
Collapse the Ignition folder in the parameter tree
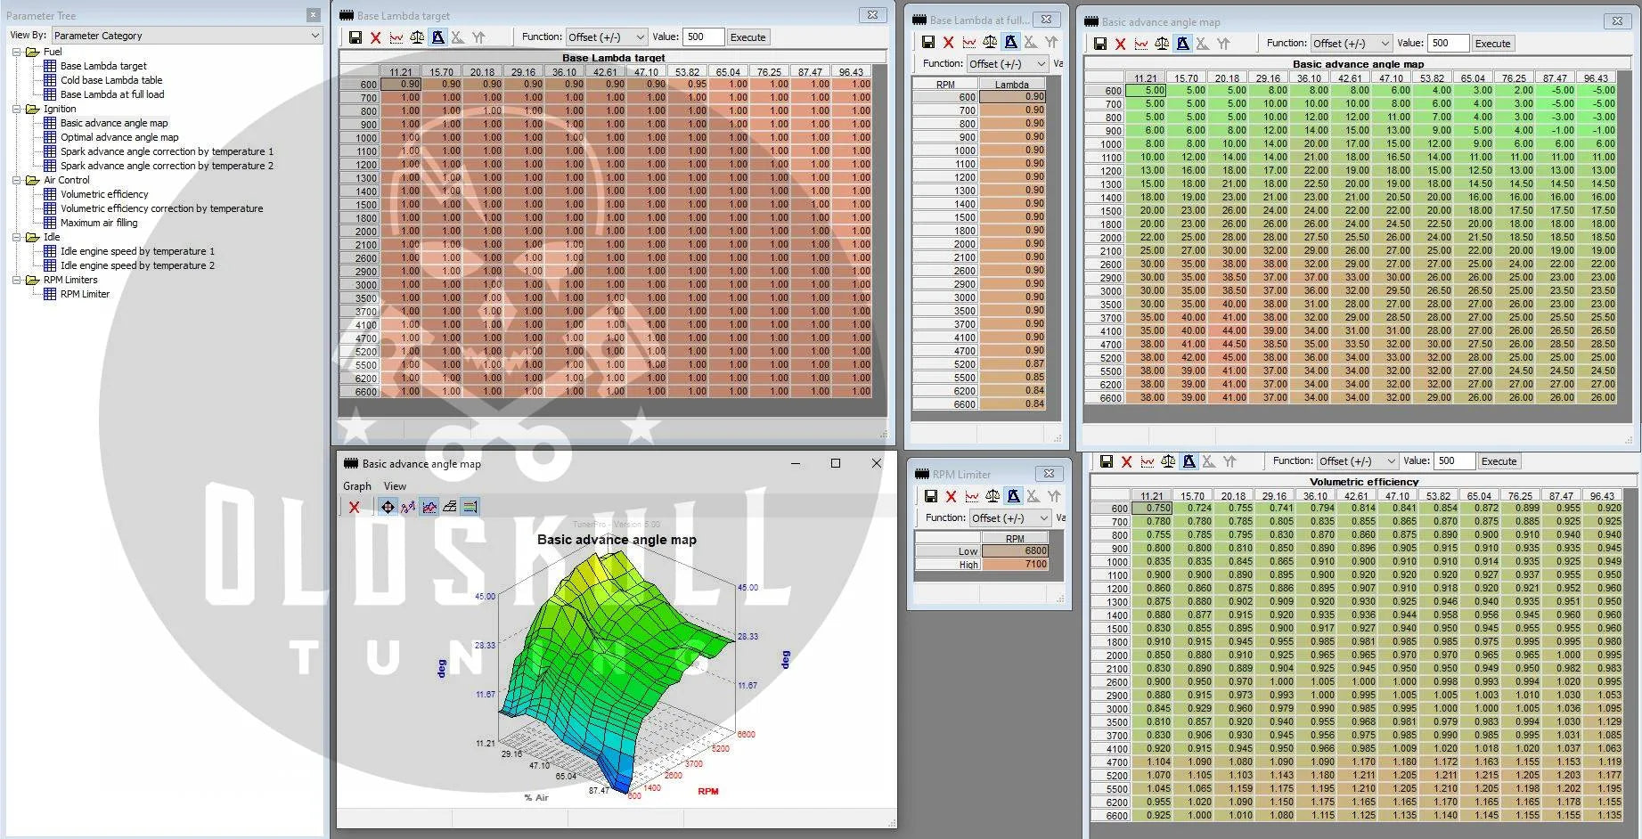(x=17, y=109)
